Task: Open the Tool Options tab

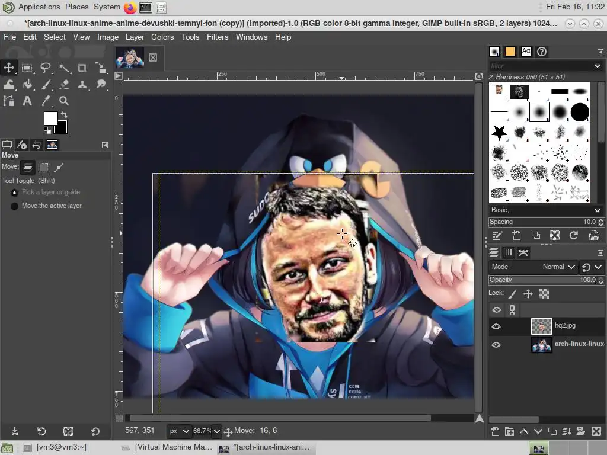Action: pos(7,145)
